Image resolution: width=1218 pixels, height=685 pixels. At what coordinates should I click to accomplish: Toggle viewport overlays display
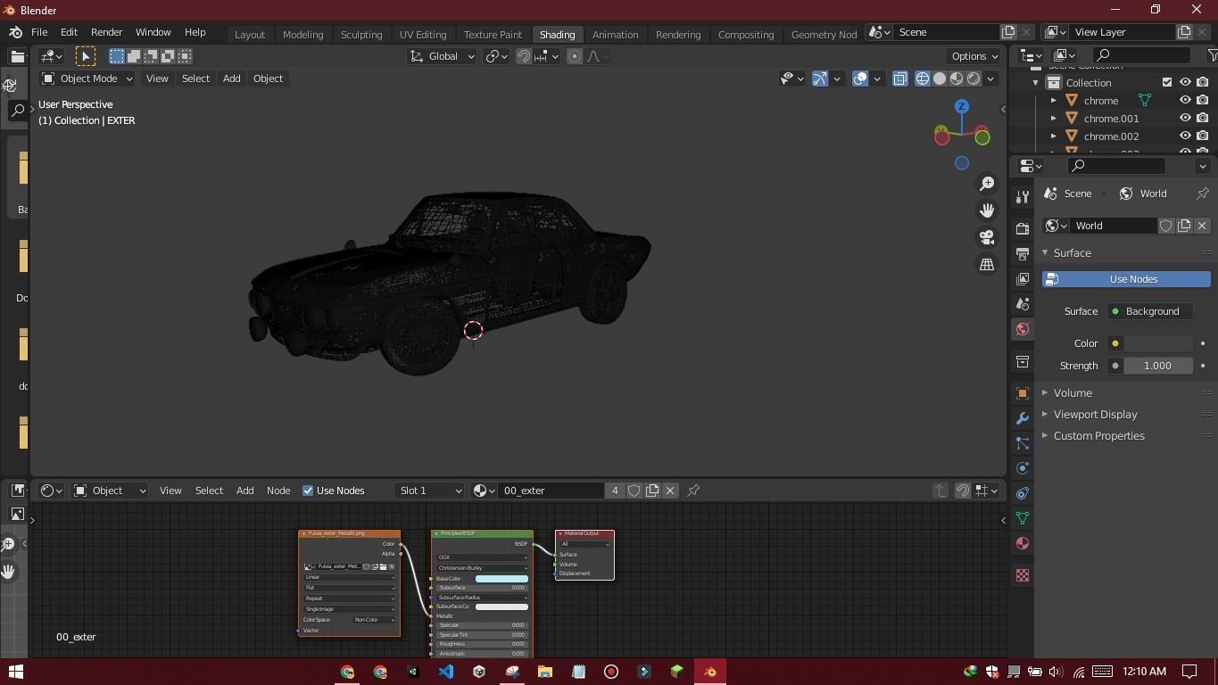point(860,78)
